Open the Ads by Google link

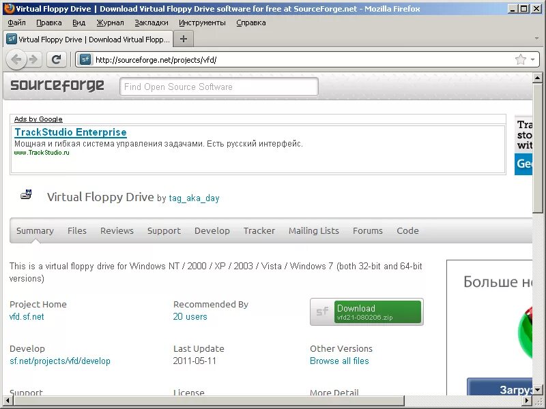(38, 119)
